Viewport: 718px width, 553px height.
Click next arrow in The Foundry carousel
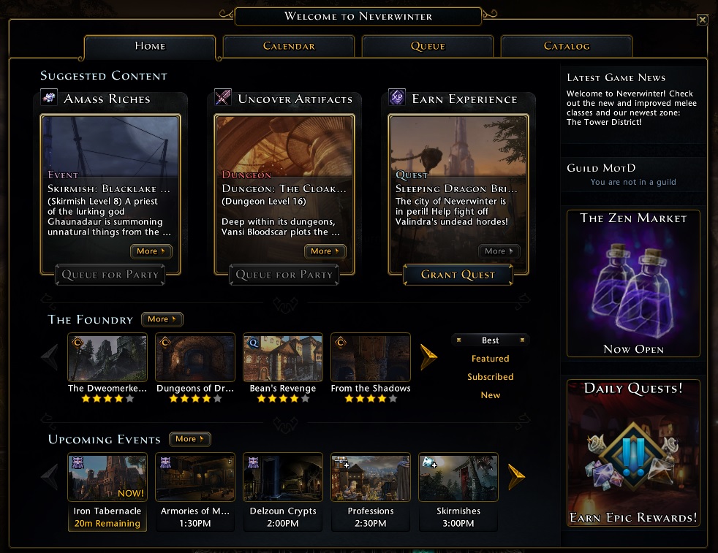point(428,356)
